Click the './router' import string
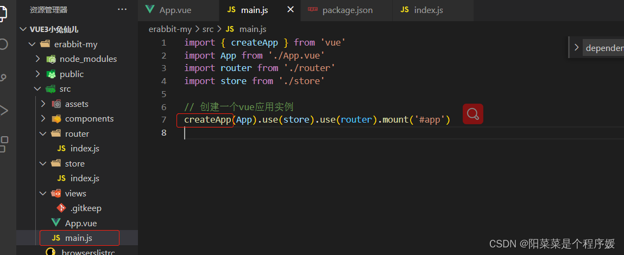624x255 pixels. click(x=309, y=68)
